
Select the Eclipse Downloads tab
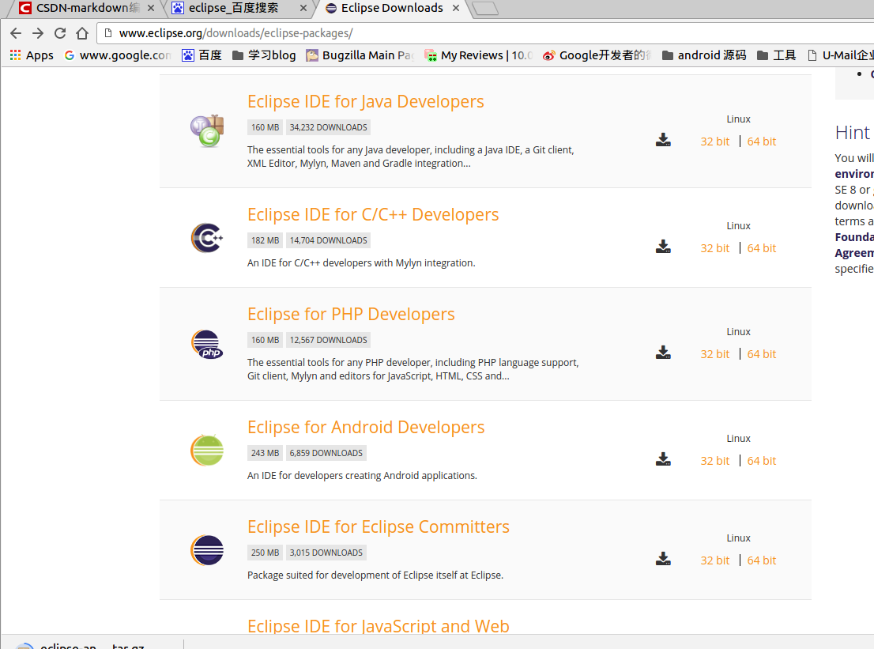391,8
